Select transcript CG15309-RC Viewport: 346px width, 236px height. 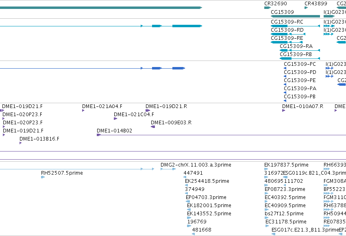click(x=287, y=22)
